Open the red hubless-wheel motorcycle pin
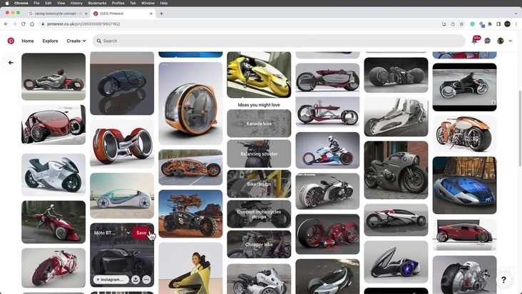Image resolution: width=522 pixels, height=294 pixels. coord(122,143)
